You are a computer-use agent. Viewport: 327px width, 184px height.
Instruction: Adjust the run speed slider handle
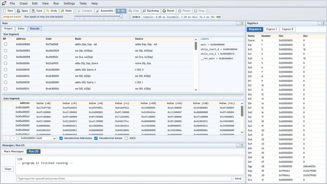coord(121,16)
